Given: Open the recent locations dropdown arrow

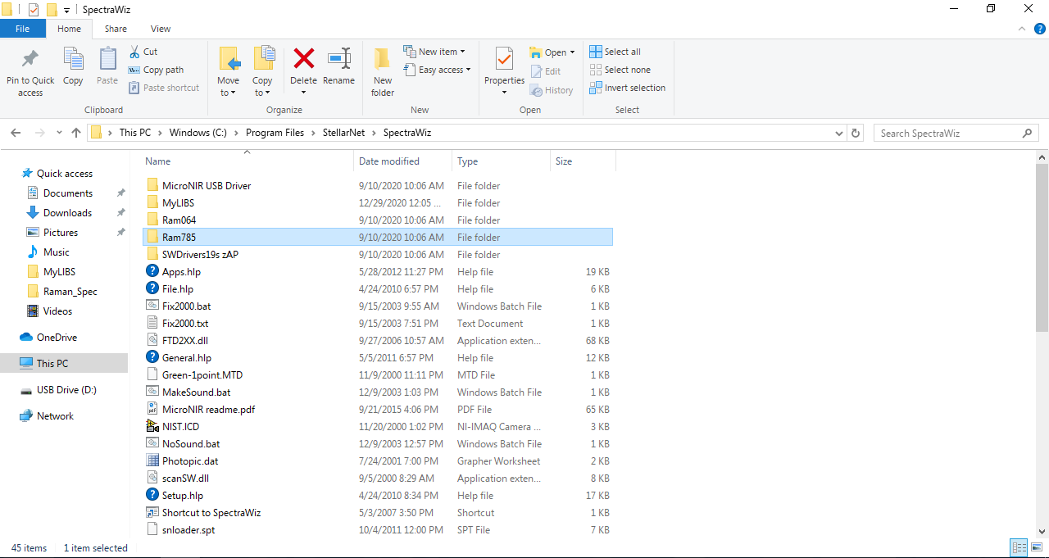Looking at the screenshot, I should point(59,133).
